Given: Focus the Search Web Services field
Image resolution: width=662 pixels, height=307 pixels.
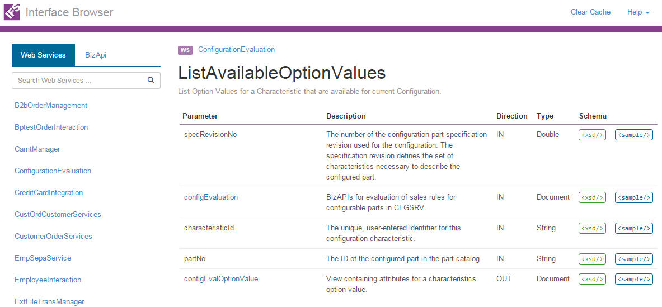Looking at the screenshot, I should coord(78,80).
